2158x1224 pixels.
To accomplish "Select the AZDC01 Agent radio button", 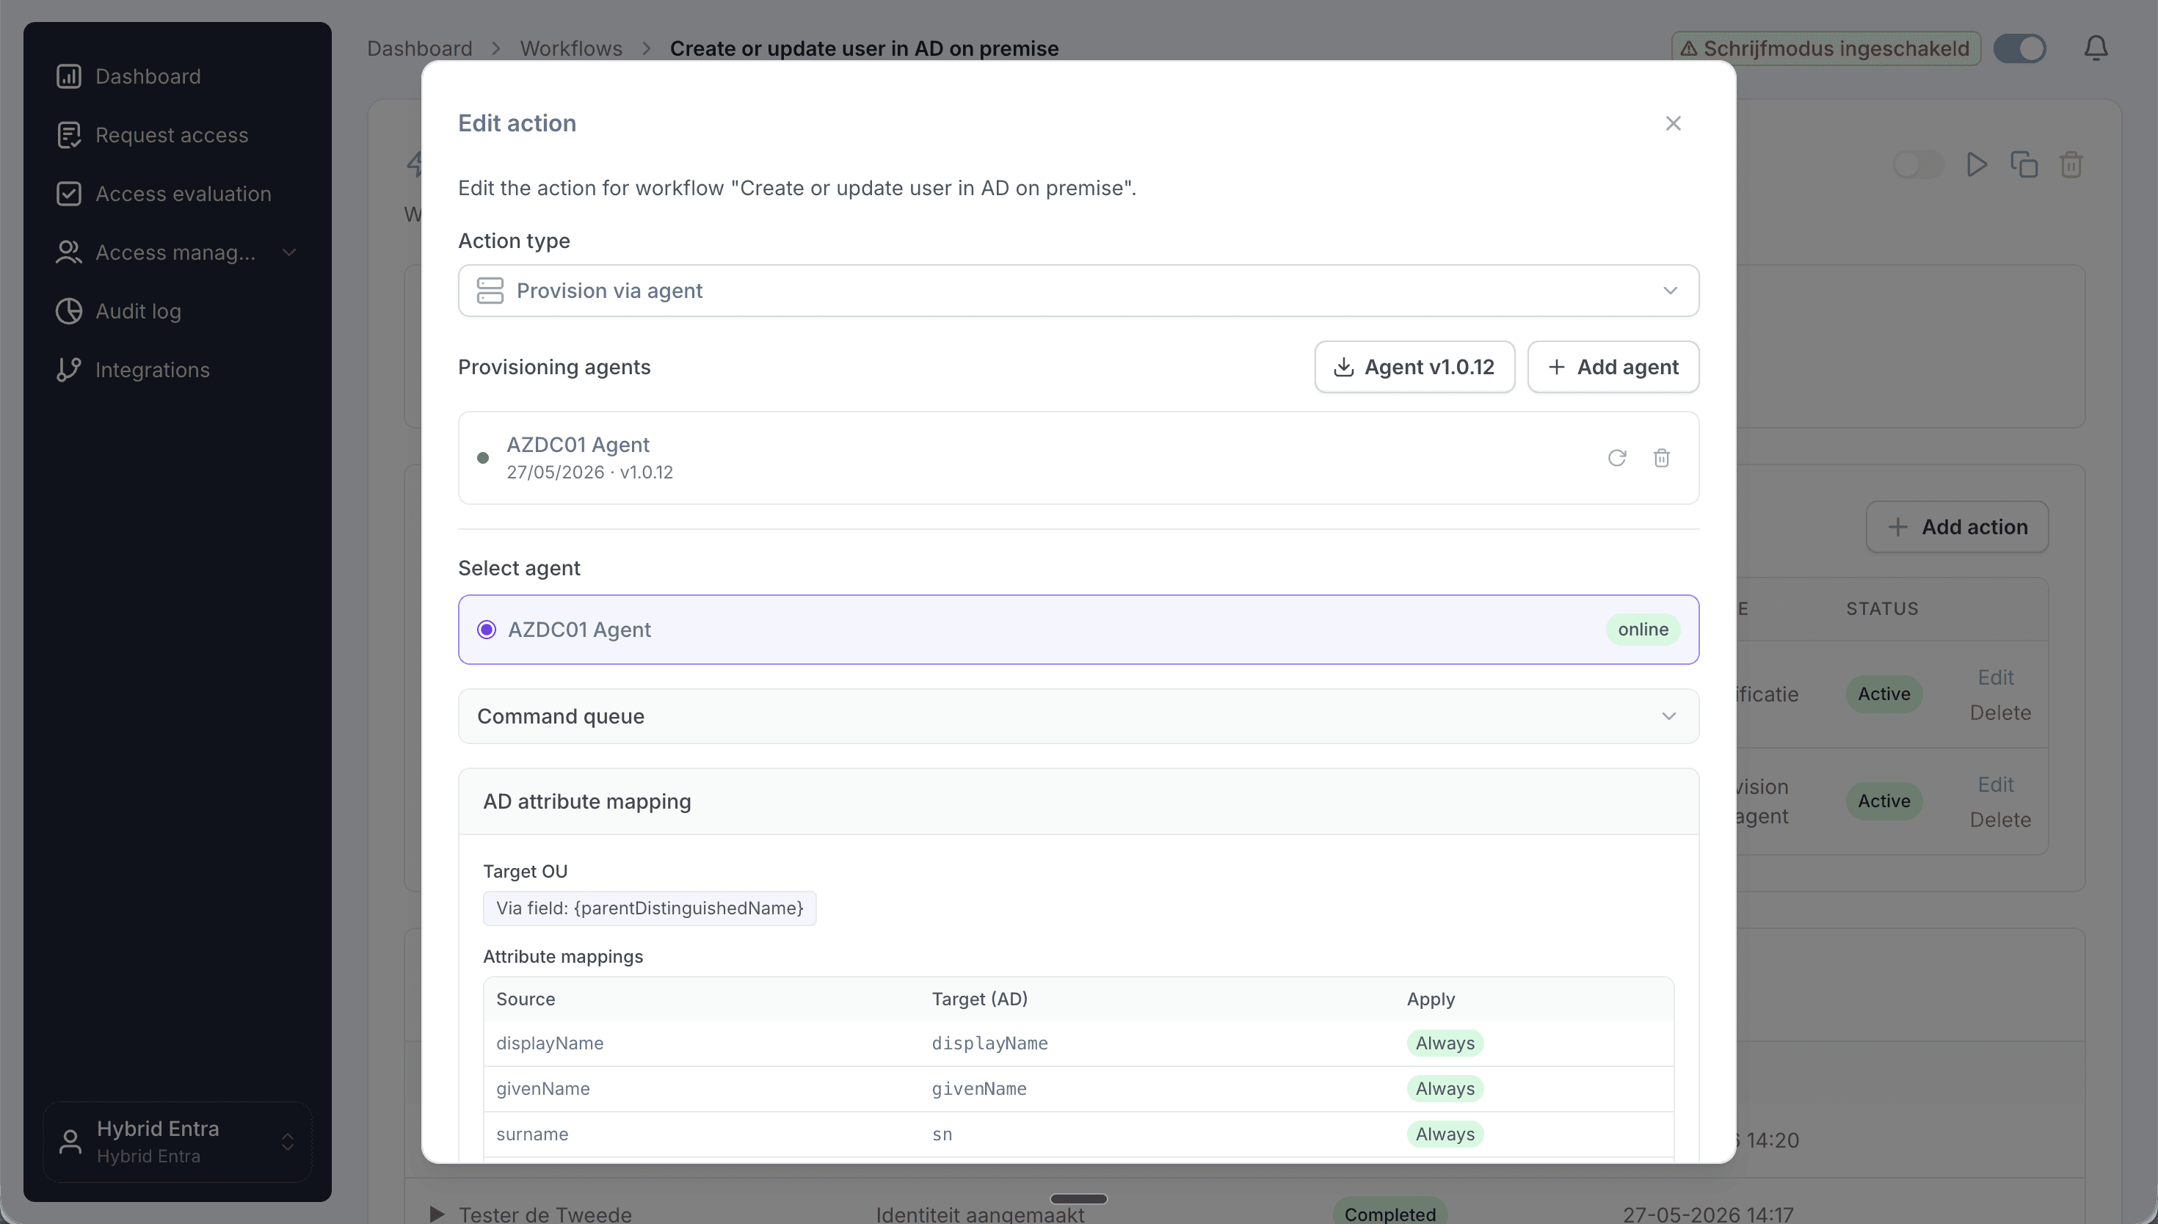I will [487, 630].
